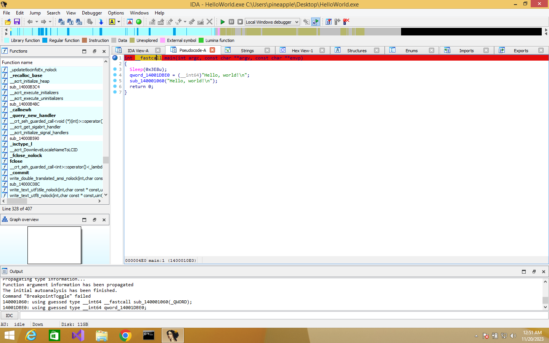Open the forward-navigation history dropdown arrow
Screen dimensions: 549x343
coord(50,22)
